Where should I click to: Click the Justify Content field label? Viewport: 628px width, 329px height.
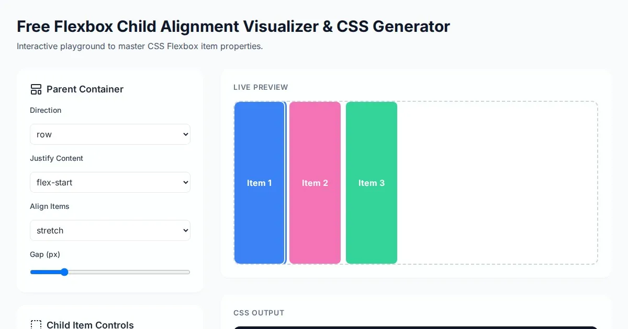click(x=57, y=158)
